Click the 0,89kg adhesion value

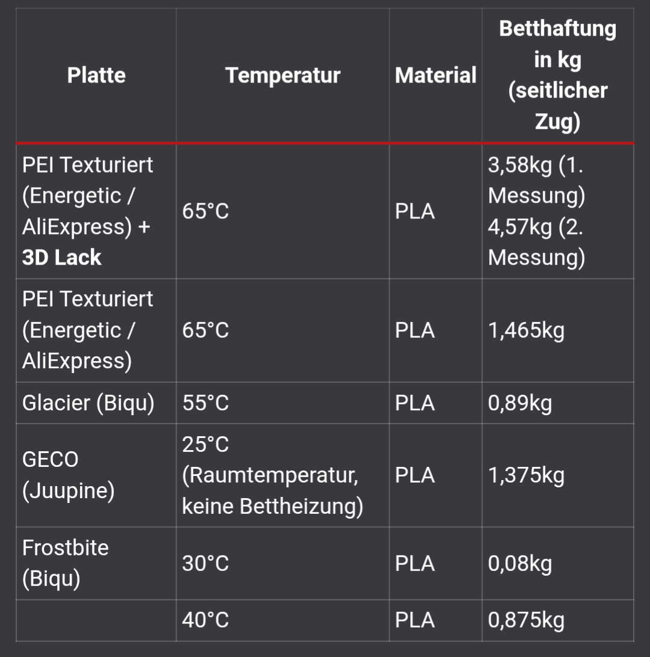coord(519,403)
